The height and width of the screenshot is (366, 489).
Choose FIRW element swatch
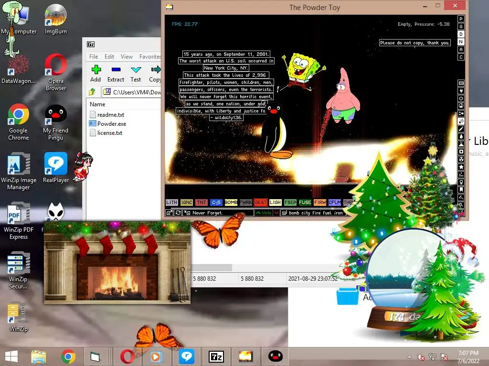point(320,202)
